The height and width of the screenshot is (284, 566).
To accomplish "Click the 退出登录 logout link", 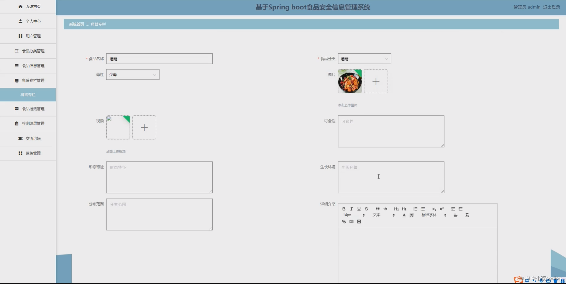I will (552, 7).
